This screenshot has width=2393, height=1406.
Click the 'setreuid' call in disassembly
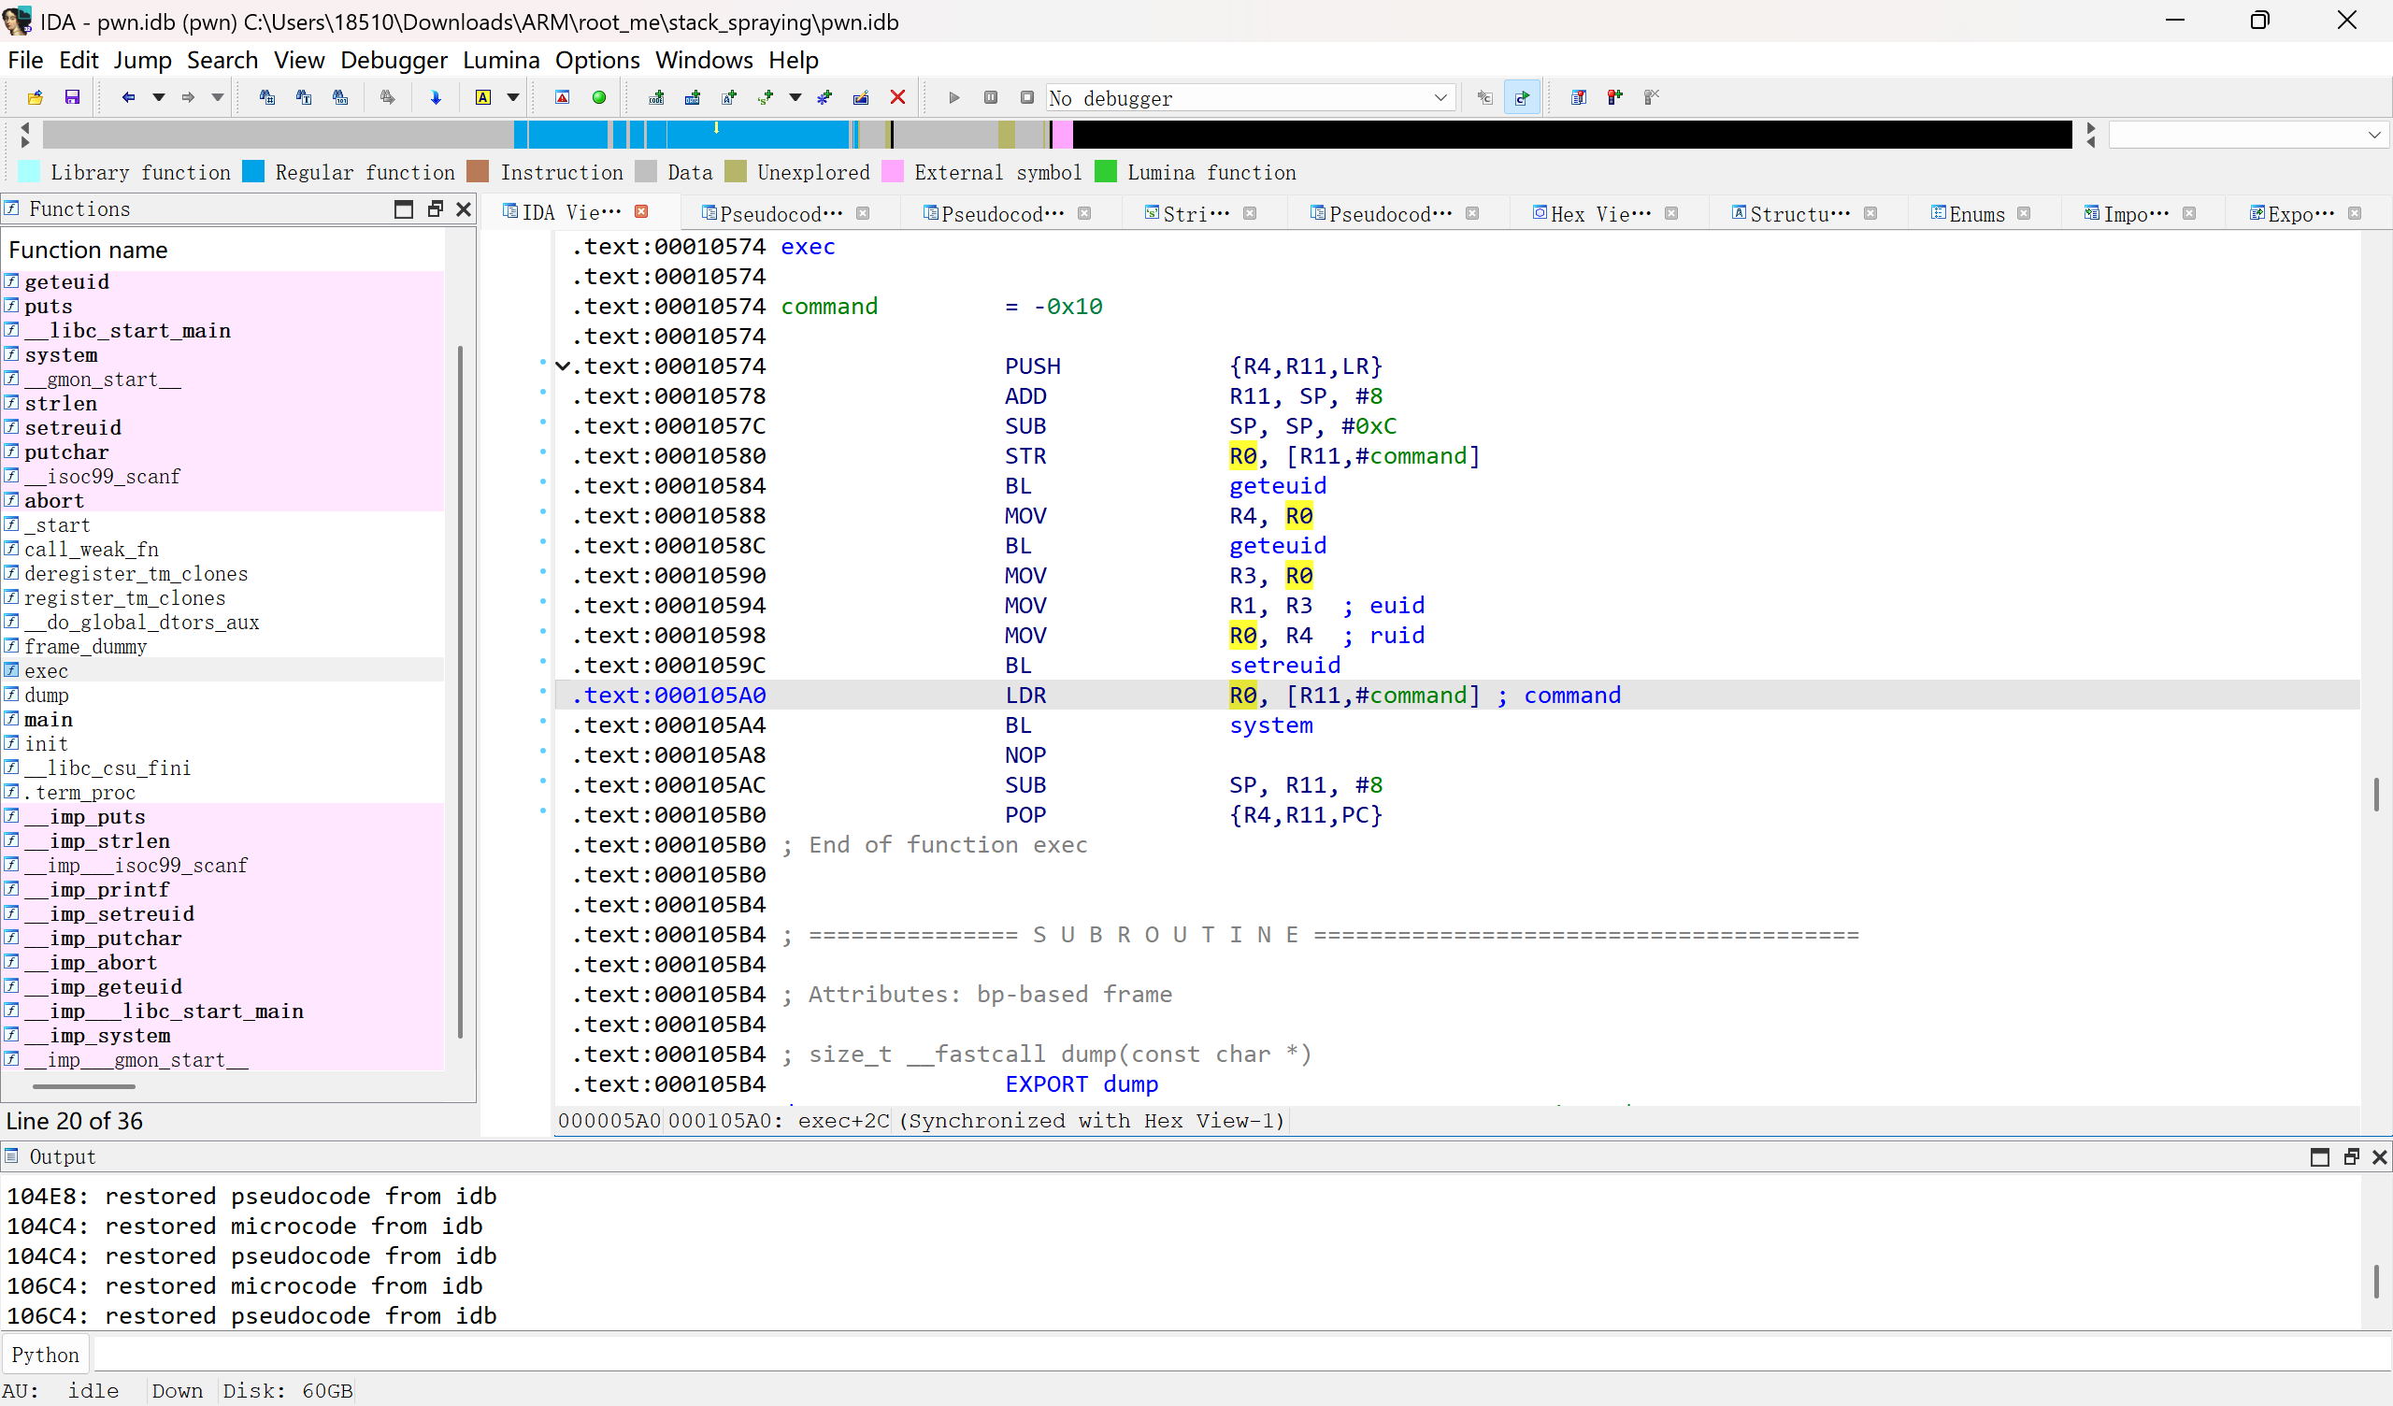pos(1284,665)
